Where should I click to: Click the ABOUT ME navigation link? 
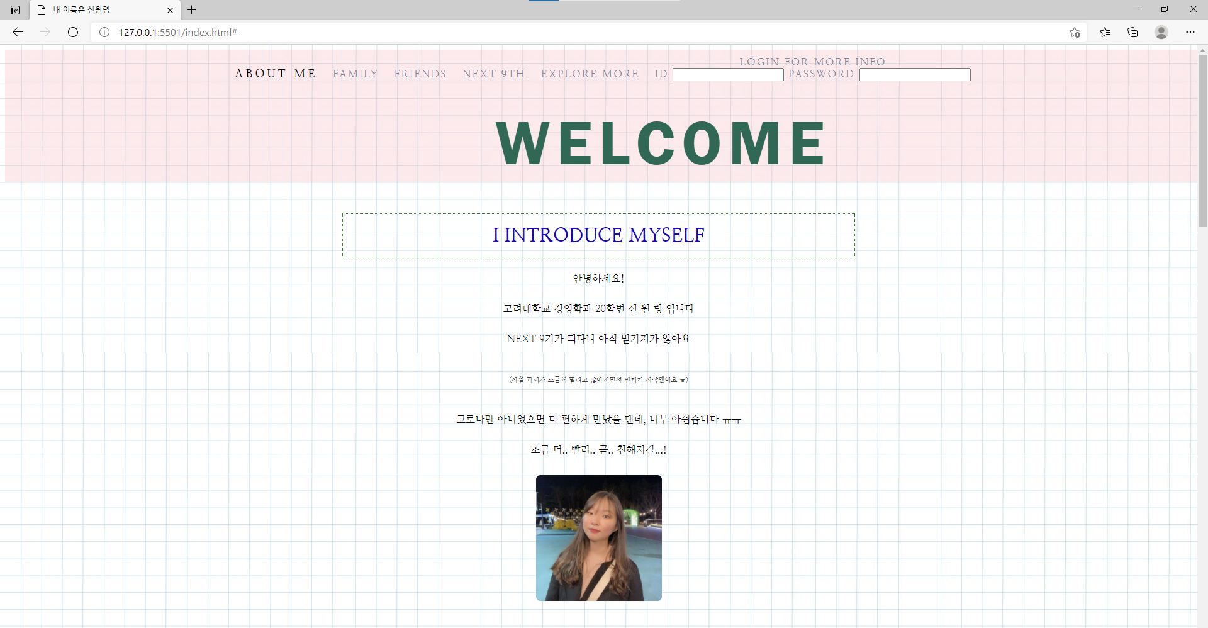coord(275,74)
